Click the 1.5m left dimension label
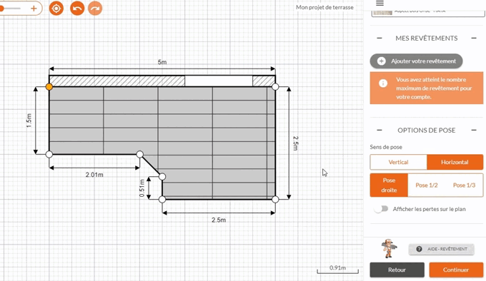The width and height of the screenshot is (486, 281). [x=29, y=121]
